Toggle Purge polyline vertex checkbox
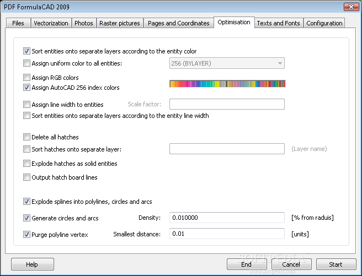Image resolution: width=362 pixels, height=276 pixels. click(26, 235)
